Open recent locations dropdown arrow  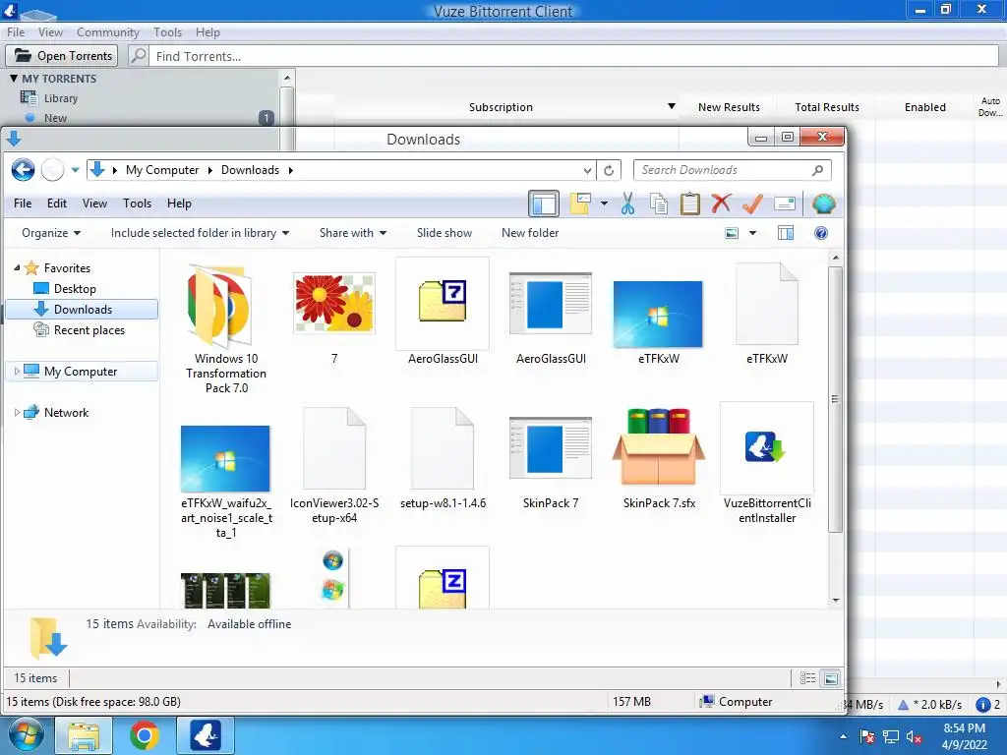pyautogui.click(x=75, y=170)
